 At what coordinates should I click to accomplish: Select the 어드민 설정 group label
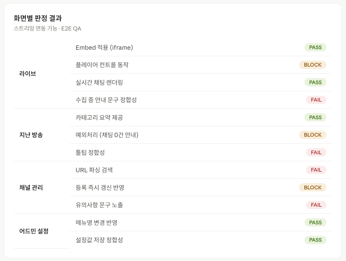tap(34, 231)
